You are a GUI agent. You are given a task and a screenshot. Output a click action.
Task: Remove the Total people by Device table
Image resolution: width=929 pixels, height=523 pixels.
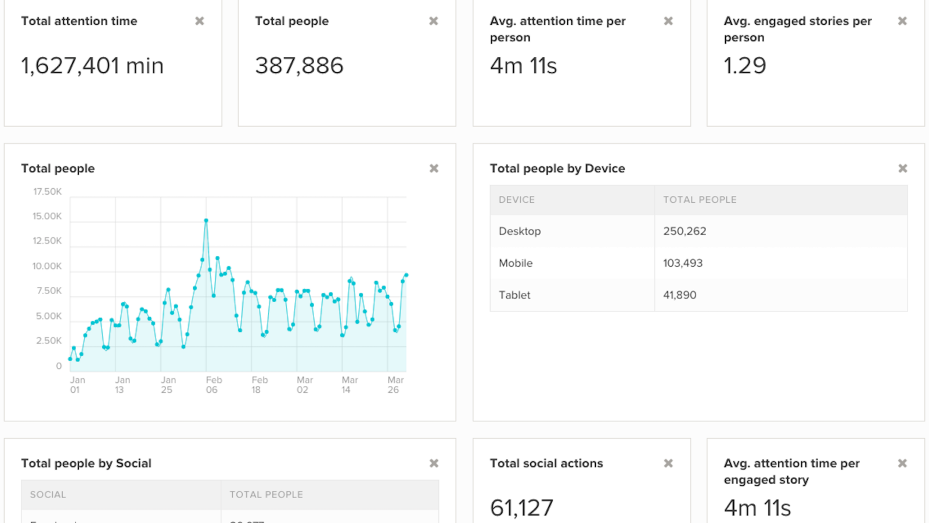coord(902,169)
